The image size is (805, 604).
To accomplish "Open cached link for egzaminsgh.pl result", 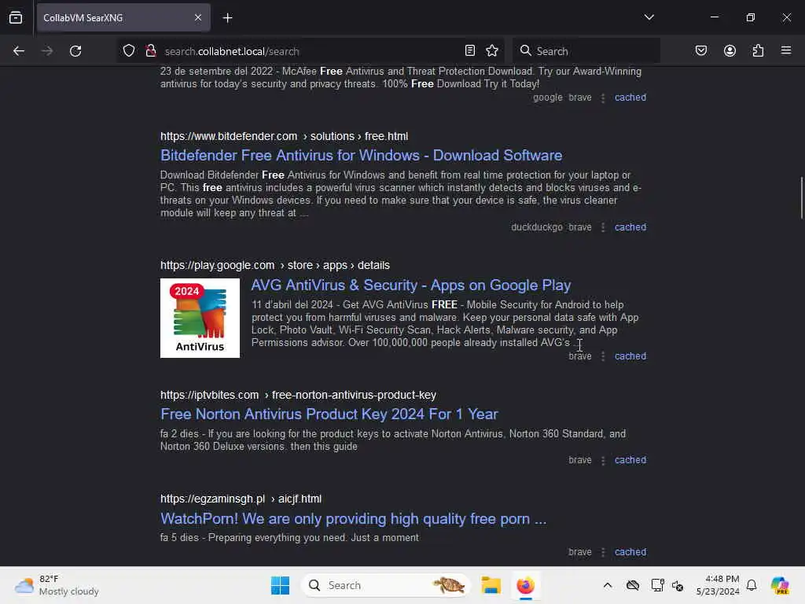I will coord(630,551).
